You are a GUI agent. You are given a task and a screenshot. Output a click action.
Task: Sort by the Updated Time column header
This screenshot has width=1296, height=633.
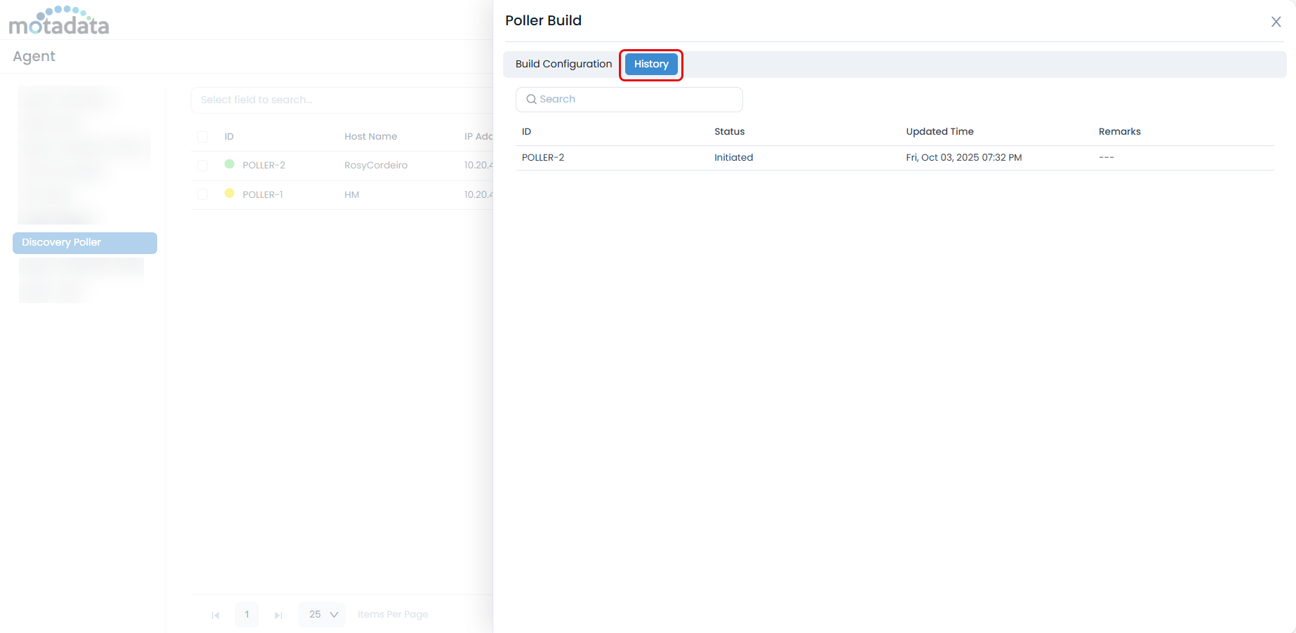tap(940, 132)
